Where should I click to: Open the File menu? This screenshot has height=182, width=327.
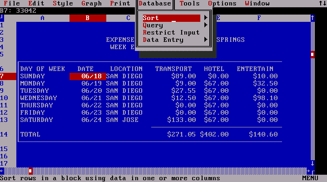(12, 4)
